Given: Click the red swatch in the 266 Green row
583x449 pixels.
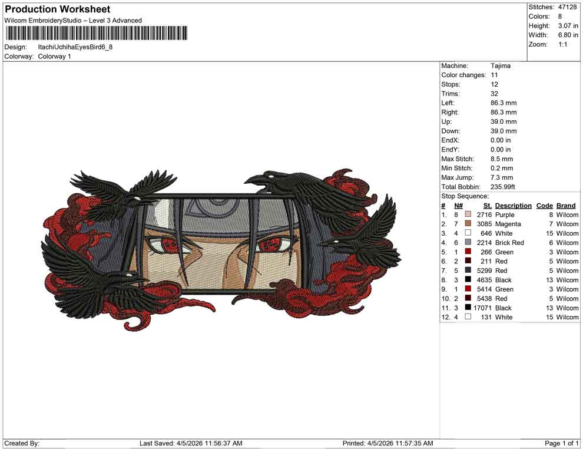Looking at the screenshot, I should pyautogui.click(x=468, y=252).
